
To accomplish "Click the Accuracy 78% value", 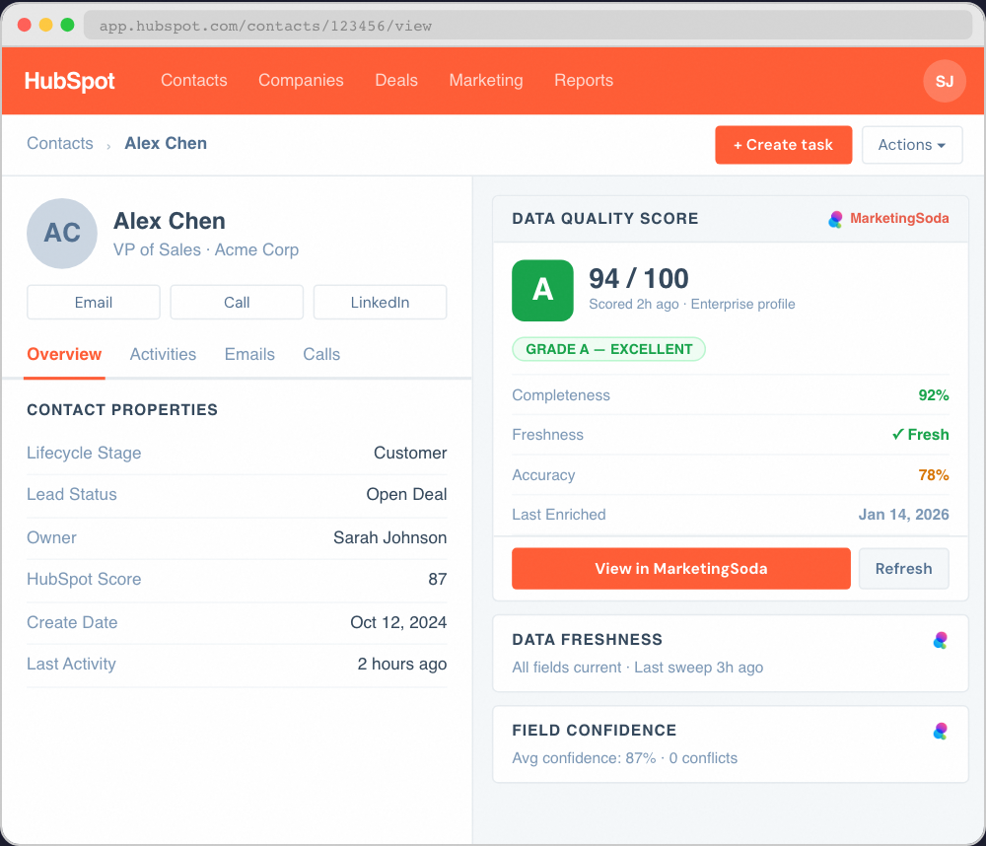I will coord(933,475).
